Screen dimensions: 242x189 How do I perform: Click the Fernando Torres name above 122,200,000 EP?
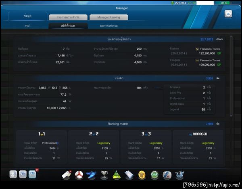(x=210, y=49)
